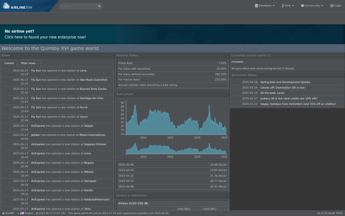Click the Login power icon
This screenshot has height=216, width=345.
tap(332, 6)
